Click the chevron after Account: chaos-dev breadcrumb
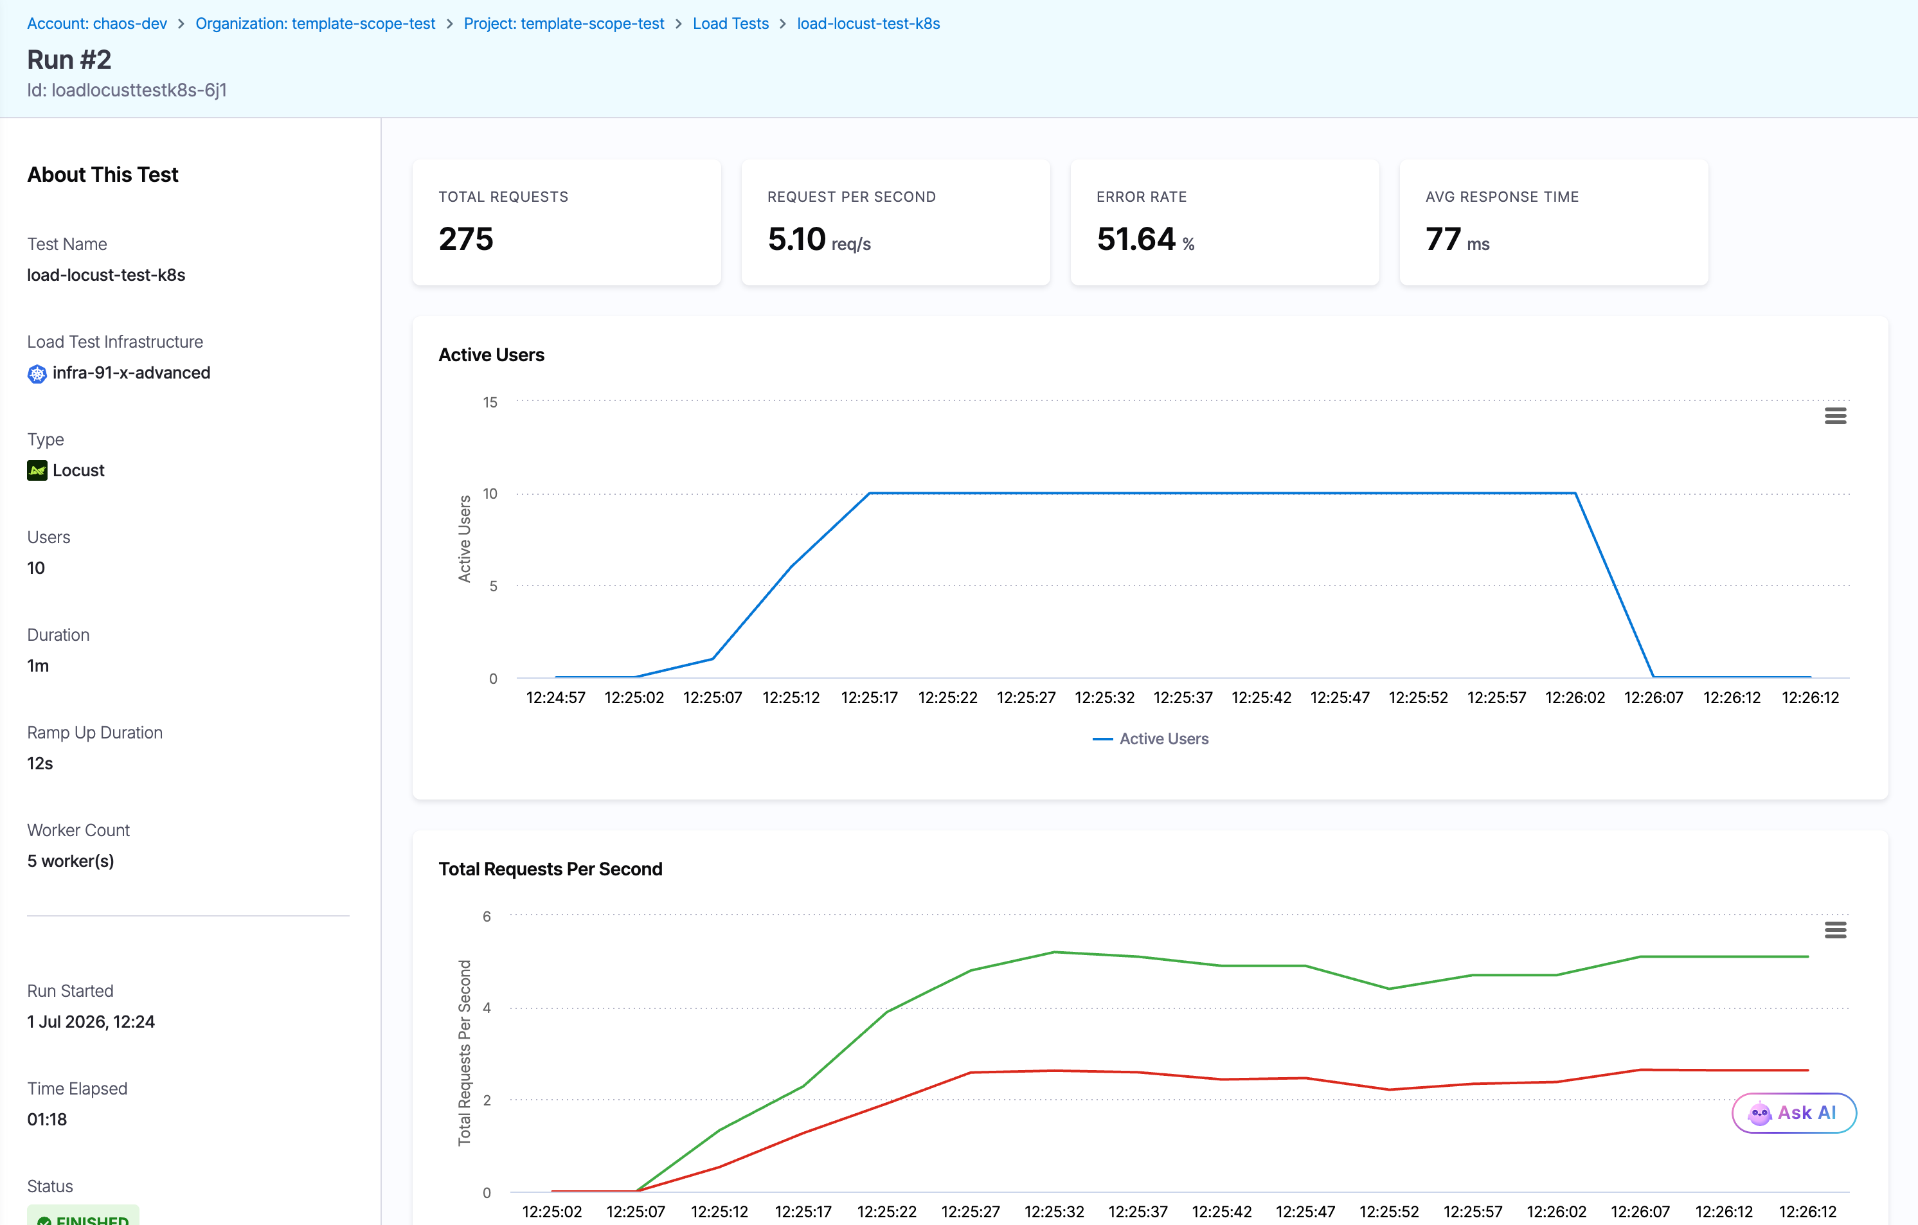The image size is (1918, 1225). pyautogui.click(x=181, y=24)
